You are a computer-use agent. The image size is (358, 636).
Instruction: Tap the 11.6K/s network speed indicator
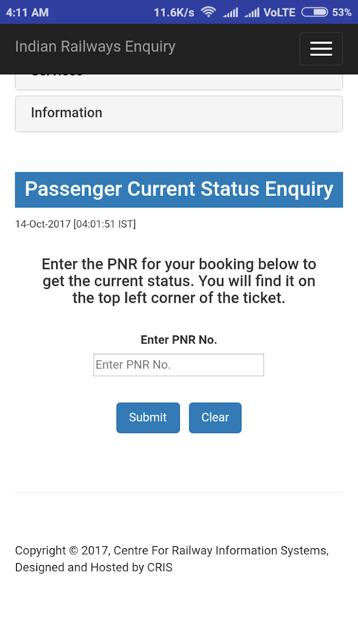pos(174,12)
